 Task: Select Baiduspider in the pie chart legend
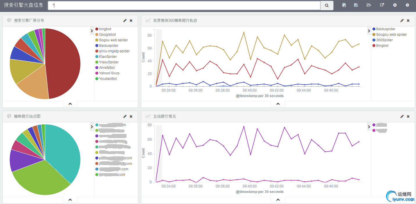click(109, 46)
